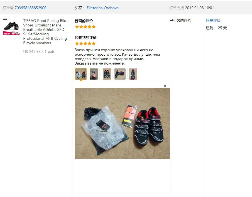Click the Russian review text

coord(117,56)
